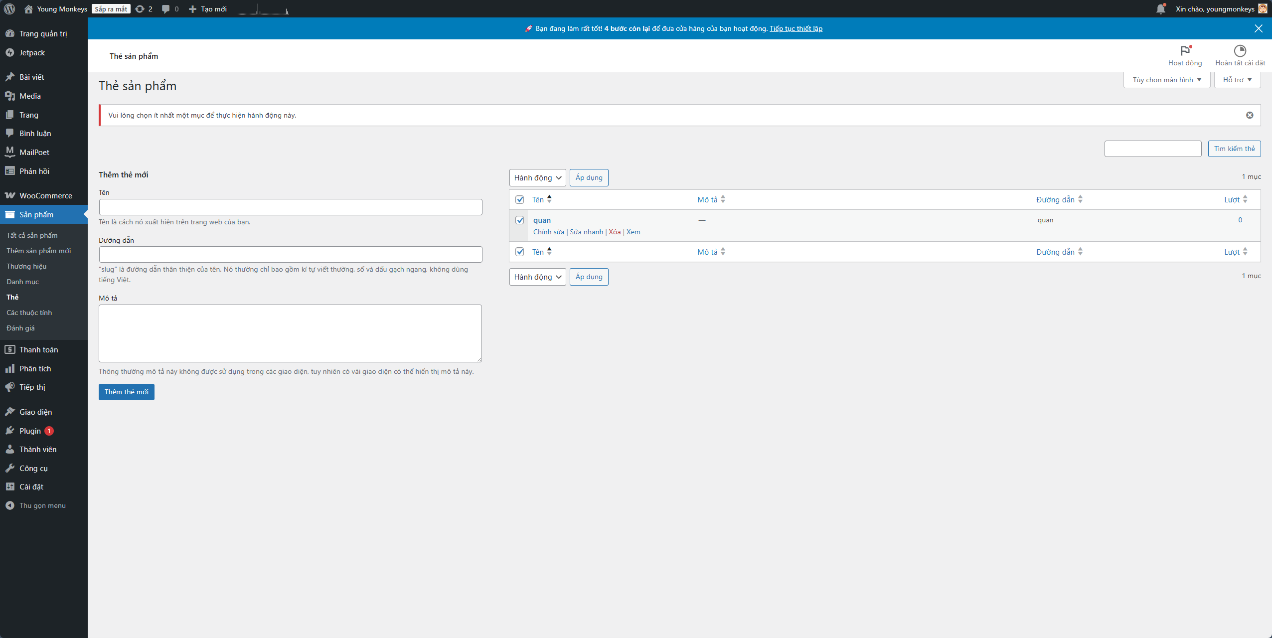Click the Thu gọn menu collapse icon
Screen dimensions: 1272x638
[10, 505]
